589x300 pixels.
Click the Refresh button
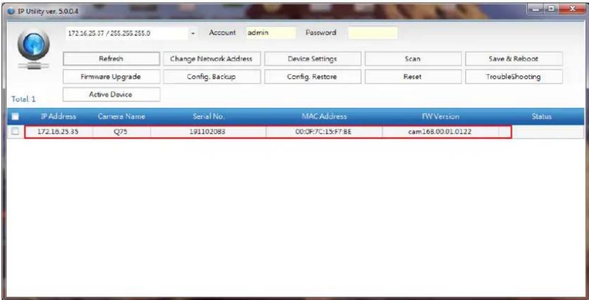(x=111, y=59)
